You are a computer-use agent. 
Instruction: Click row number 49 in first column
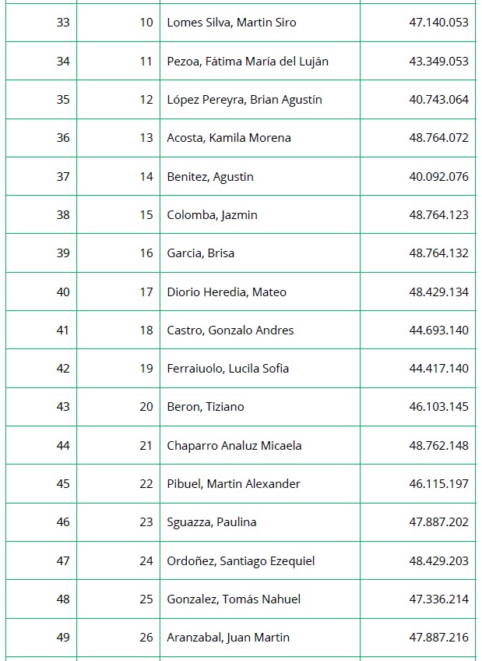63,638
